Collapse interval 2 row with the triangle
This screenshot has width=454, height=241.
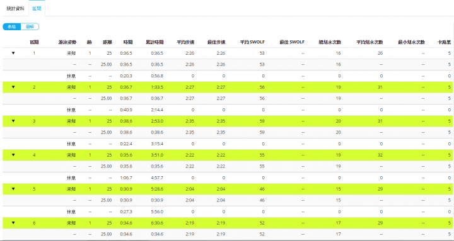13,87
